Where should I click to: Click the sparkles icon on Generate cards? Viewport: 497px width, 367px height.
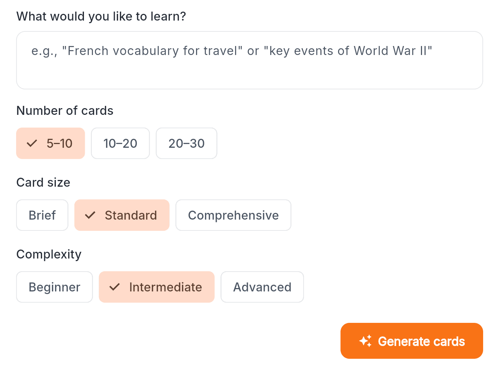click(x=366, y=341)
